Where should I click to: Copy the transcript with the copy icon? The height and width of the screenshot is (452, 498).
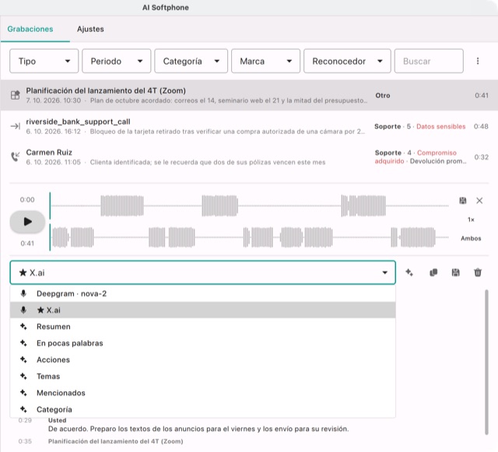click(x=433, y=272)
